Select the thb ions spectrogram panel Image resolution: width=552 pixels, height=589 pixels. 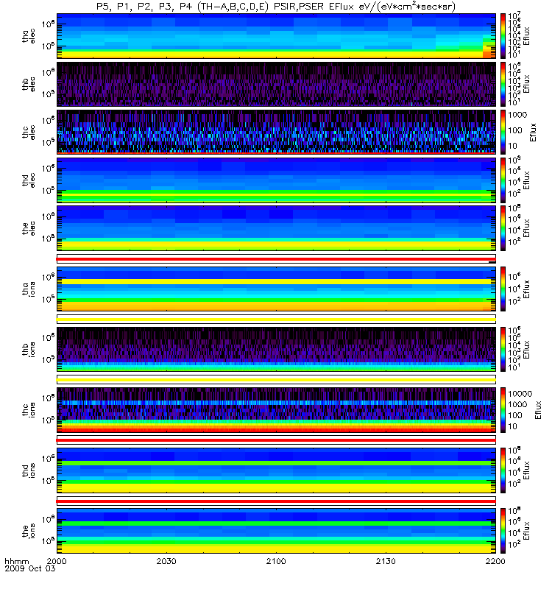click(276, 349)
